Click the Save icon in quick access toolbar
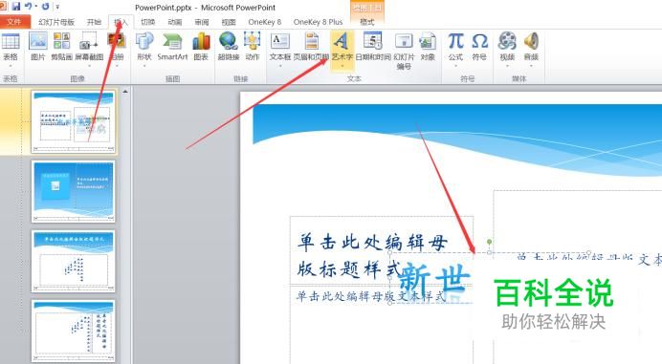 16,7
